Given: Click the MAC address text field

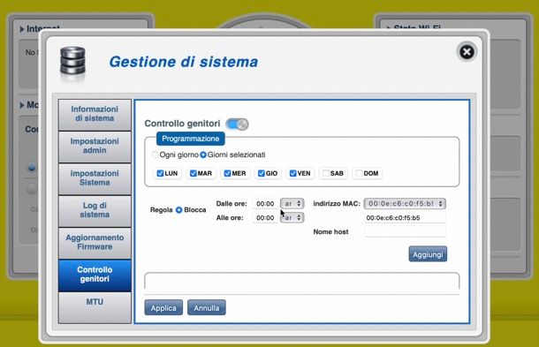Looking at the screenshot, I should (405, 218).
